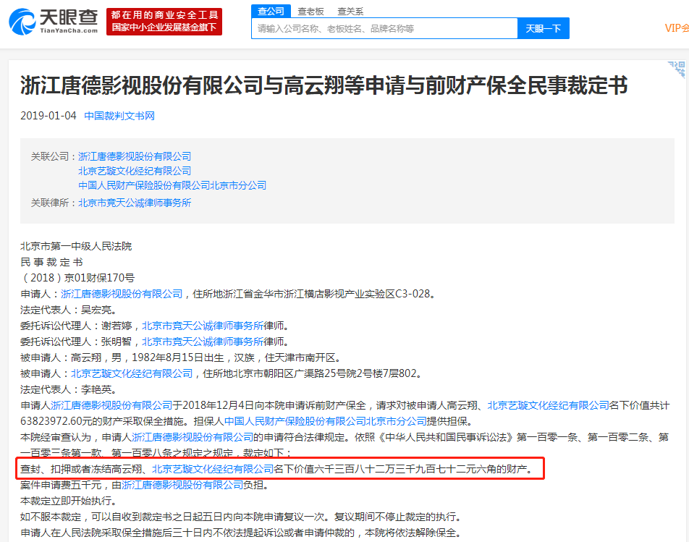The width and height of the screenshot is (689, 542).
Task: Click 浙江唐德影视 link before 于2018年12月4日
Action: [x=111, y=405]
